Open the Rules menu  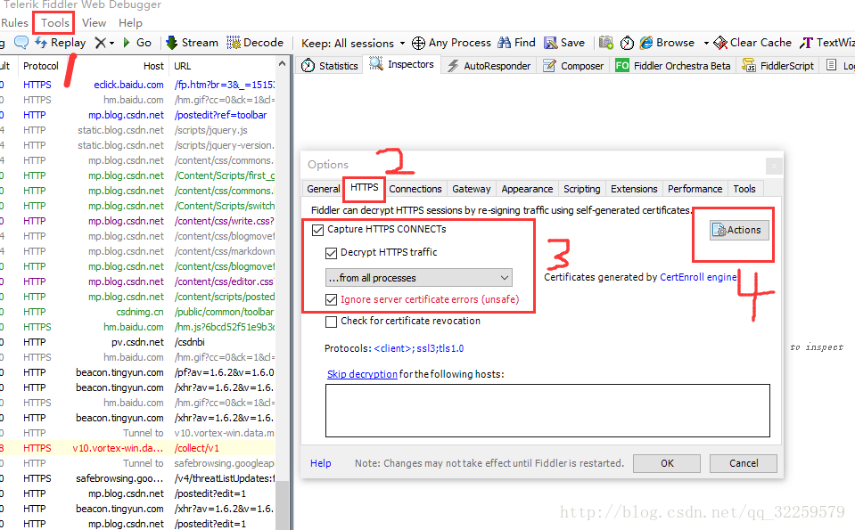[15, 23]
